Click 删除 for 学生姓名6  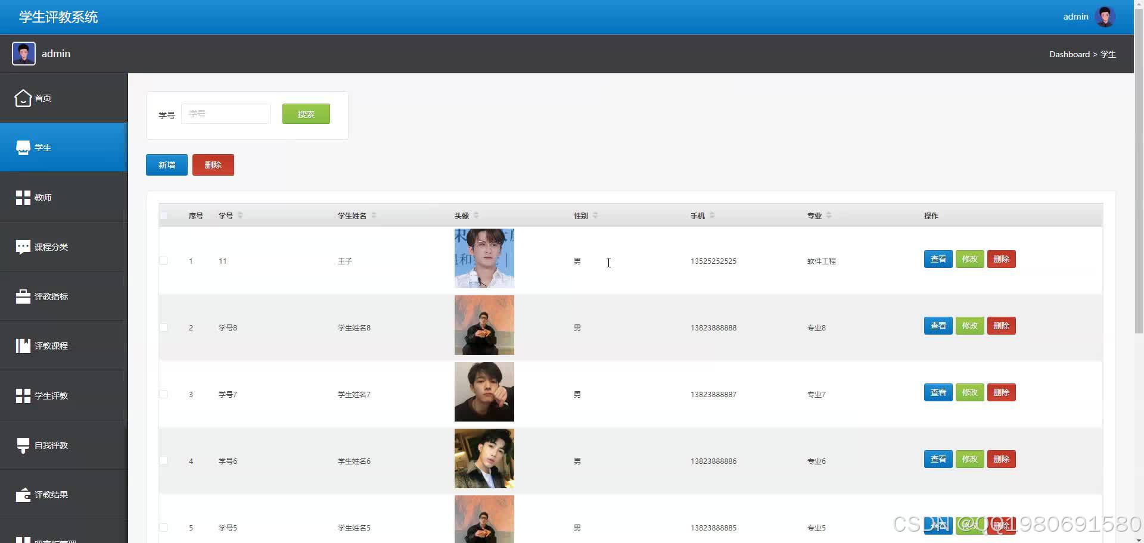1002,459
